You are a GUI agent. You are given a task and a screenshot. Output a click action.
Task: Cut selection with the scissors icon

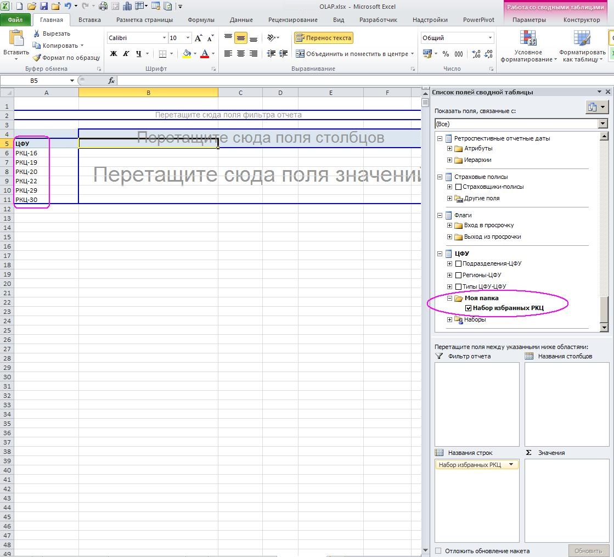click(x=36, y=33)
